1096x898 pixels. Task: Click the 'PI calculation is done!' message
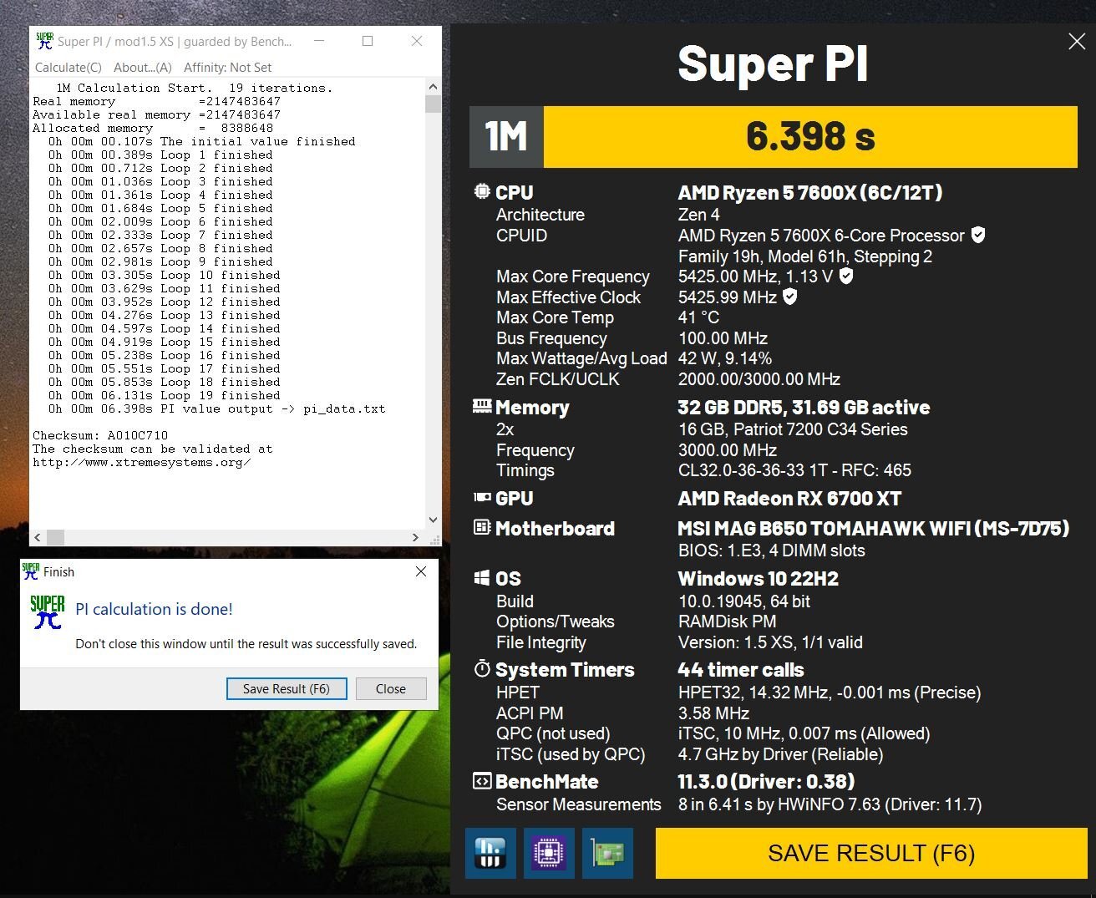click(154, 609)
